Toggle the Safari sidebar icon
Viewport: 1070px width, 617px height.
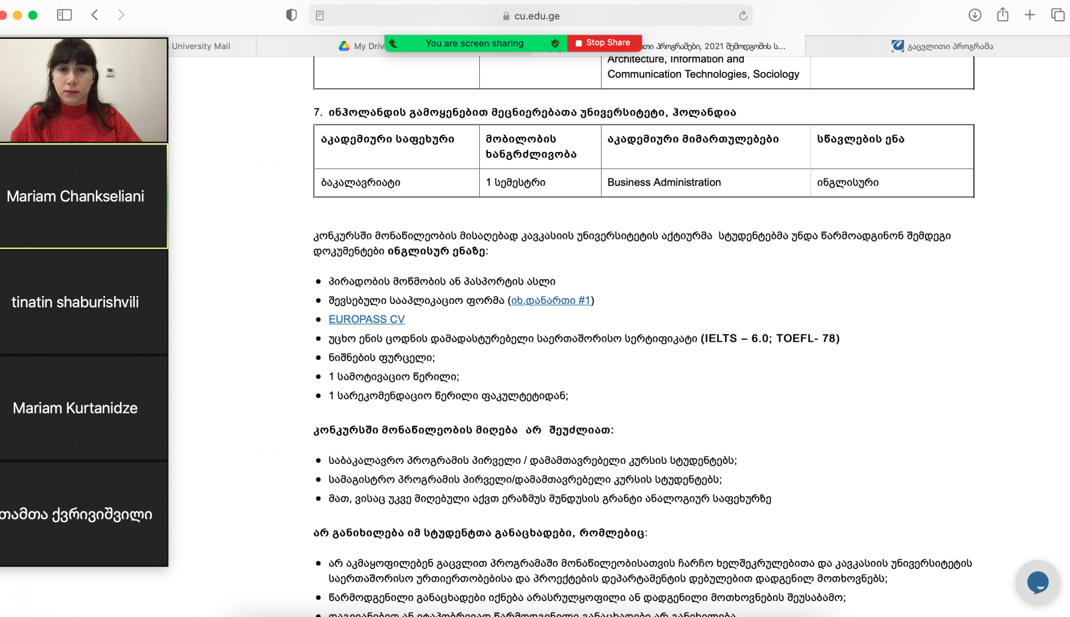click(x=64, y=15)
